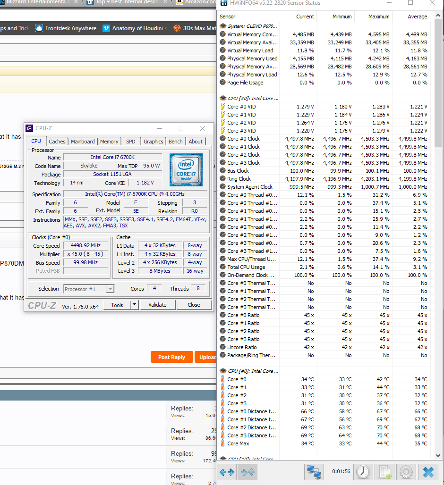The image size is (444, 485).
Task: Select the Virtual Memory Load row label
Action: point(250,50)
